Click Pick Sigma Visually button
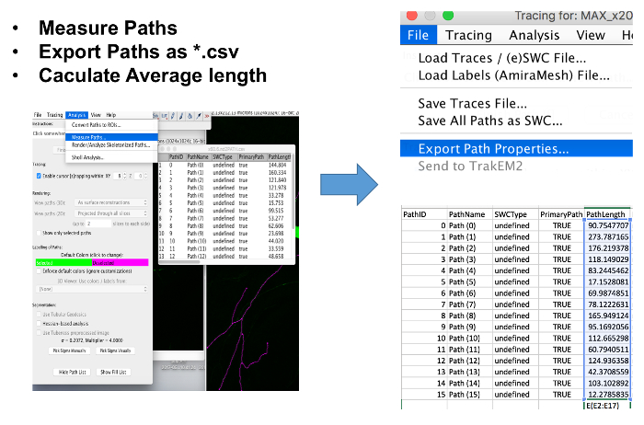 pos(115,350)
